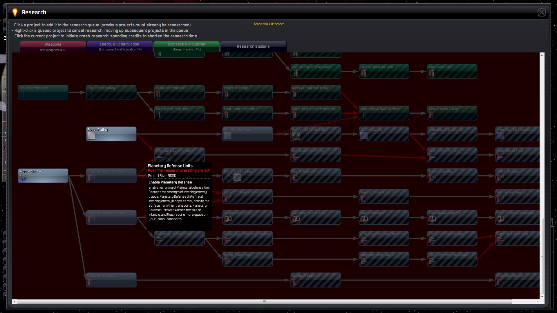Select the Research Stations tab

[253, 46]
